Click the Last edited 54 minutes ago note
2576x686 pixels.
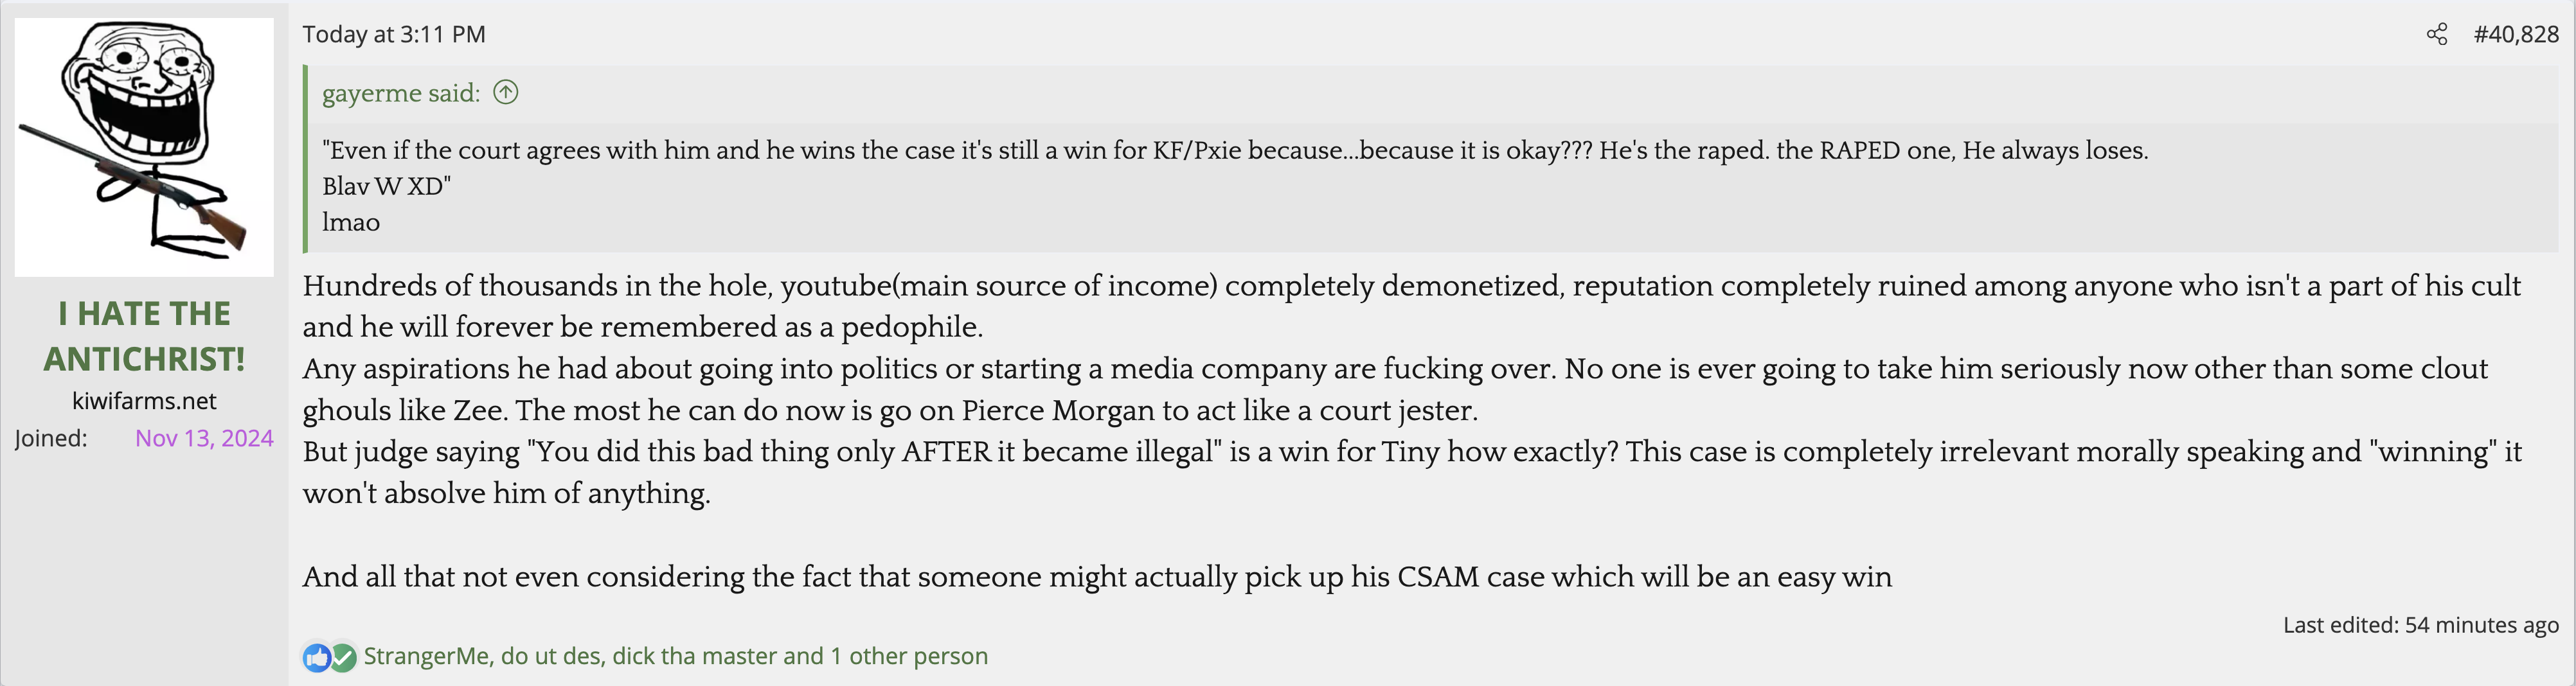pos(2420,625)
